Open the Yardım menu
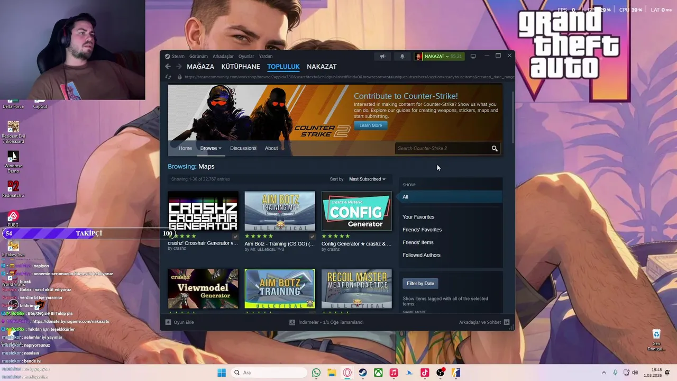 pyautogui.click(x=266, y=56)
